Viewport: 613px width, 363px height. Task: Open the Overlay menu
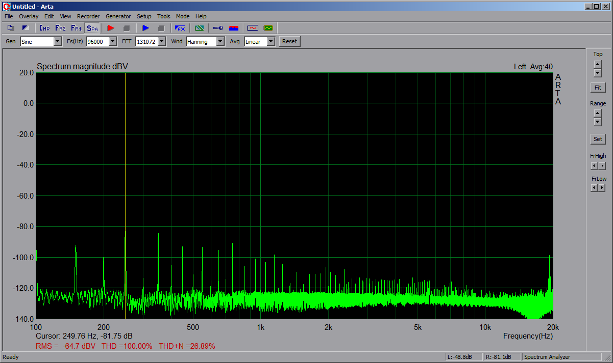click(29, 16)
